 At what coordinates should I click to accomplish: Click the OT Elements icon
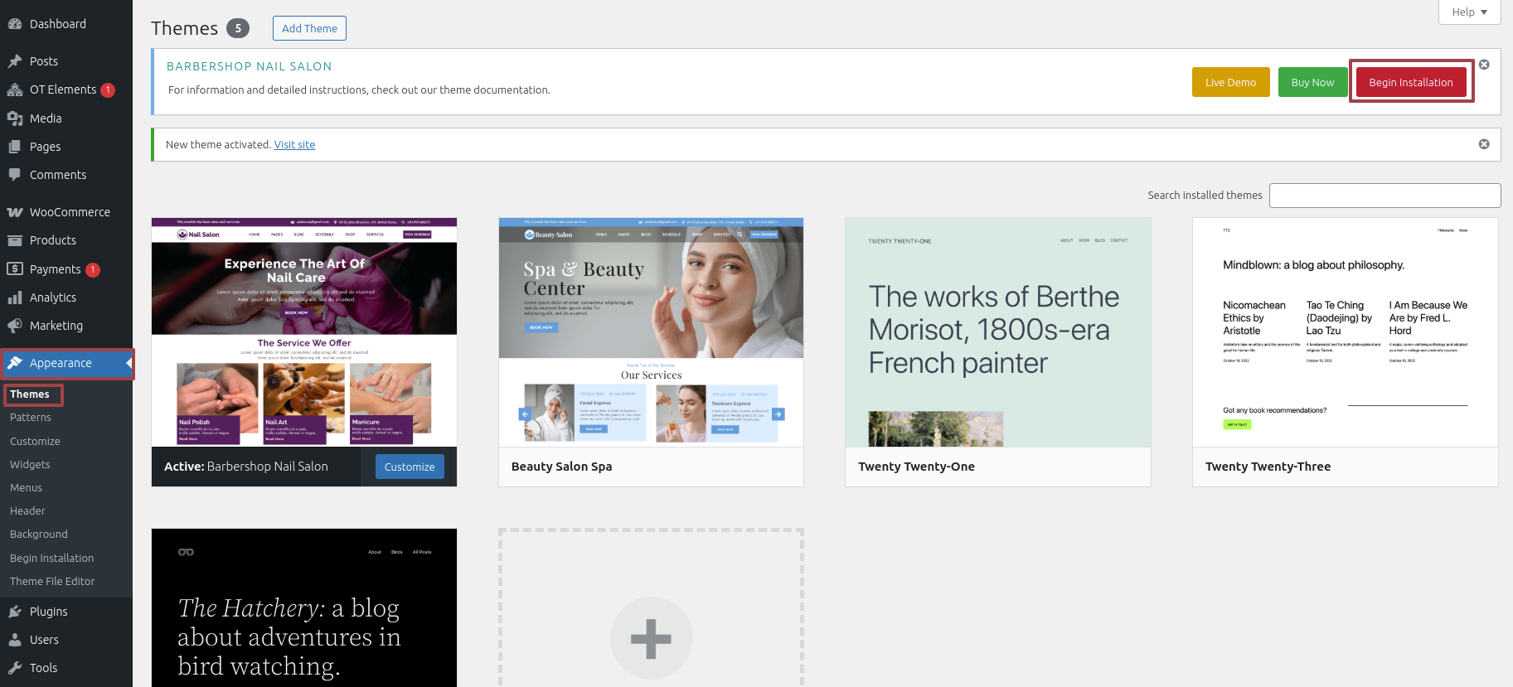pos(15,90)
